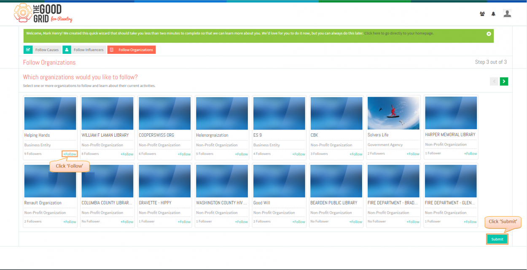The image size is (527, 270).
Task: Open the CBK card image
Action: coord(336,113)
